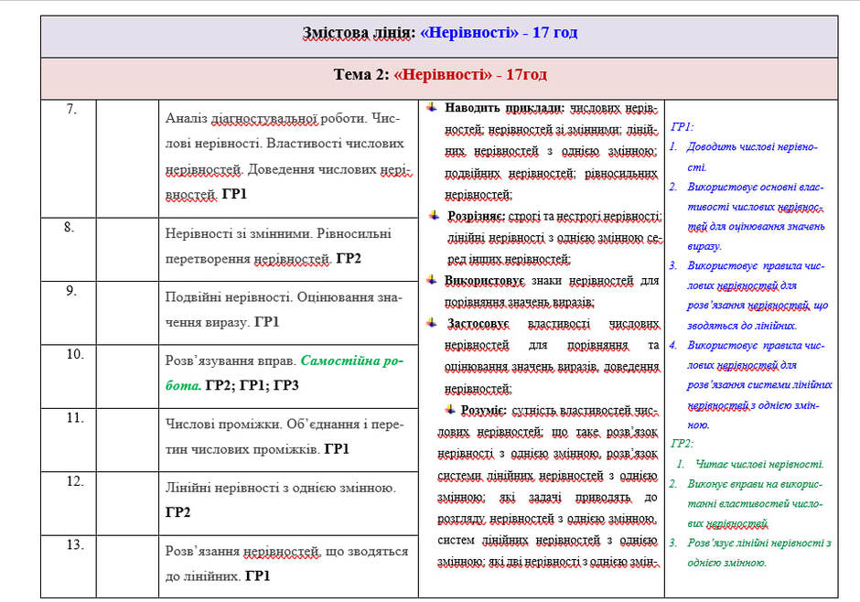Click the green item 'Виконує вправи на викорис-'
The image size is (860, 602).
[x=755, y=484]
